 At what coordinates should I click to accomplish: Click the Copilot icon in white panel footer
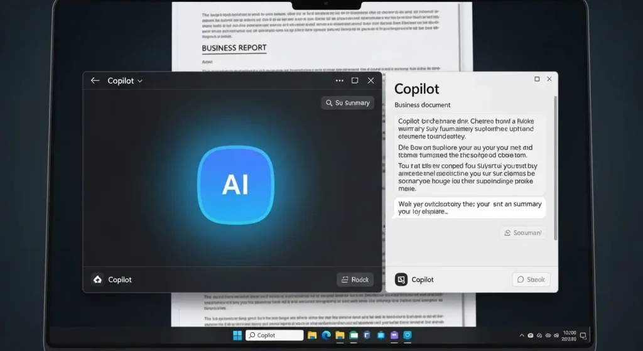401,279
